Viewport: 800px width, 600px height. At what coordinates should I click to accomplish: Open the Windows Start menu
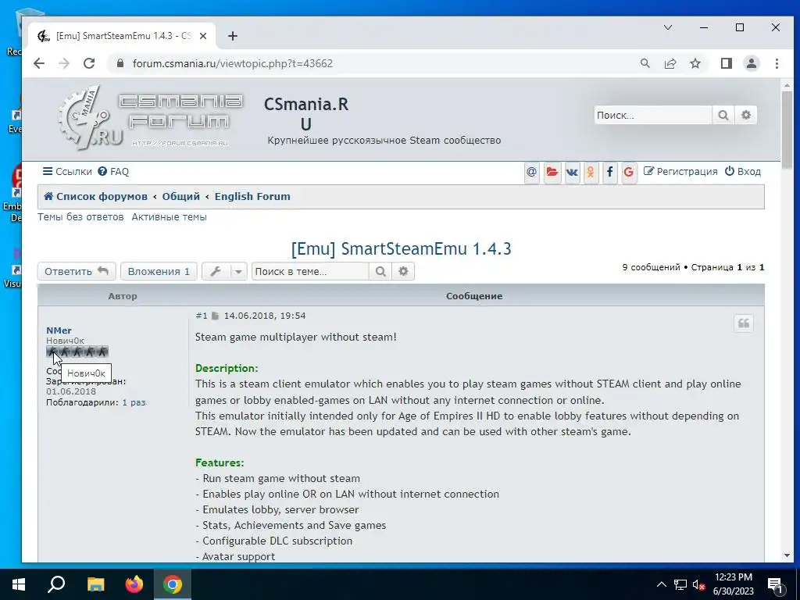[x=19, y=584]
